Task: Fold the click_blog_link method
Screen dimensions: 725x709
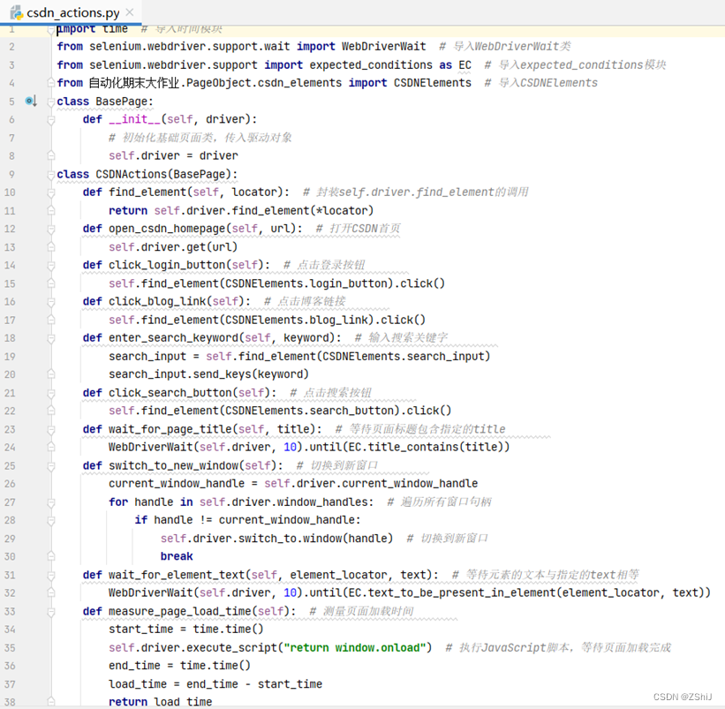Action: click(x=51, y=302)
